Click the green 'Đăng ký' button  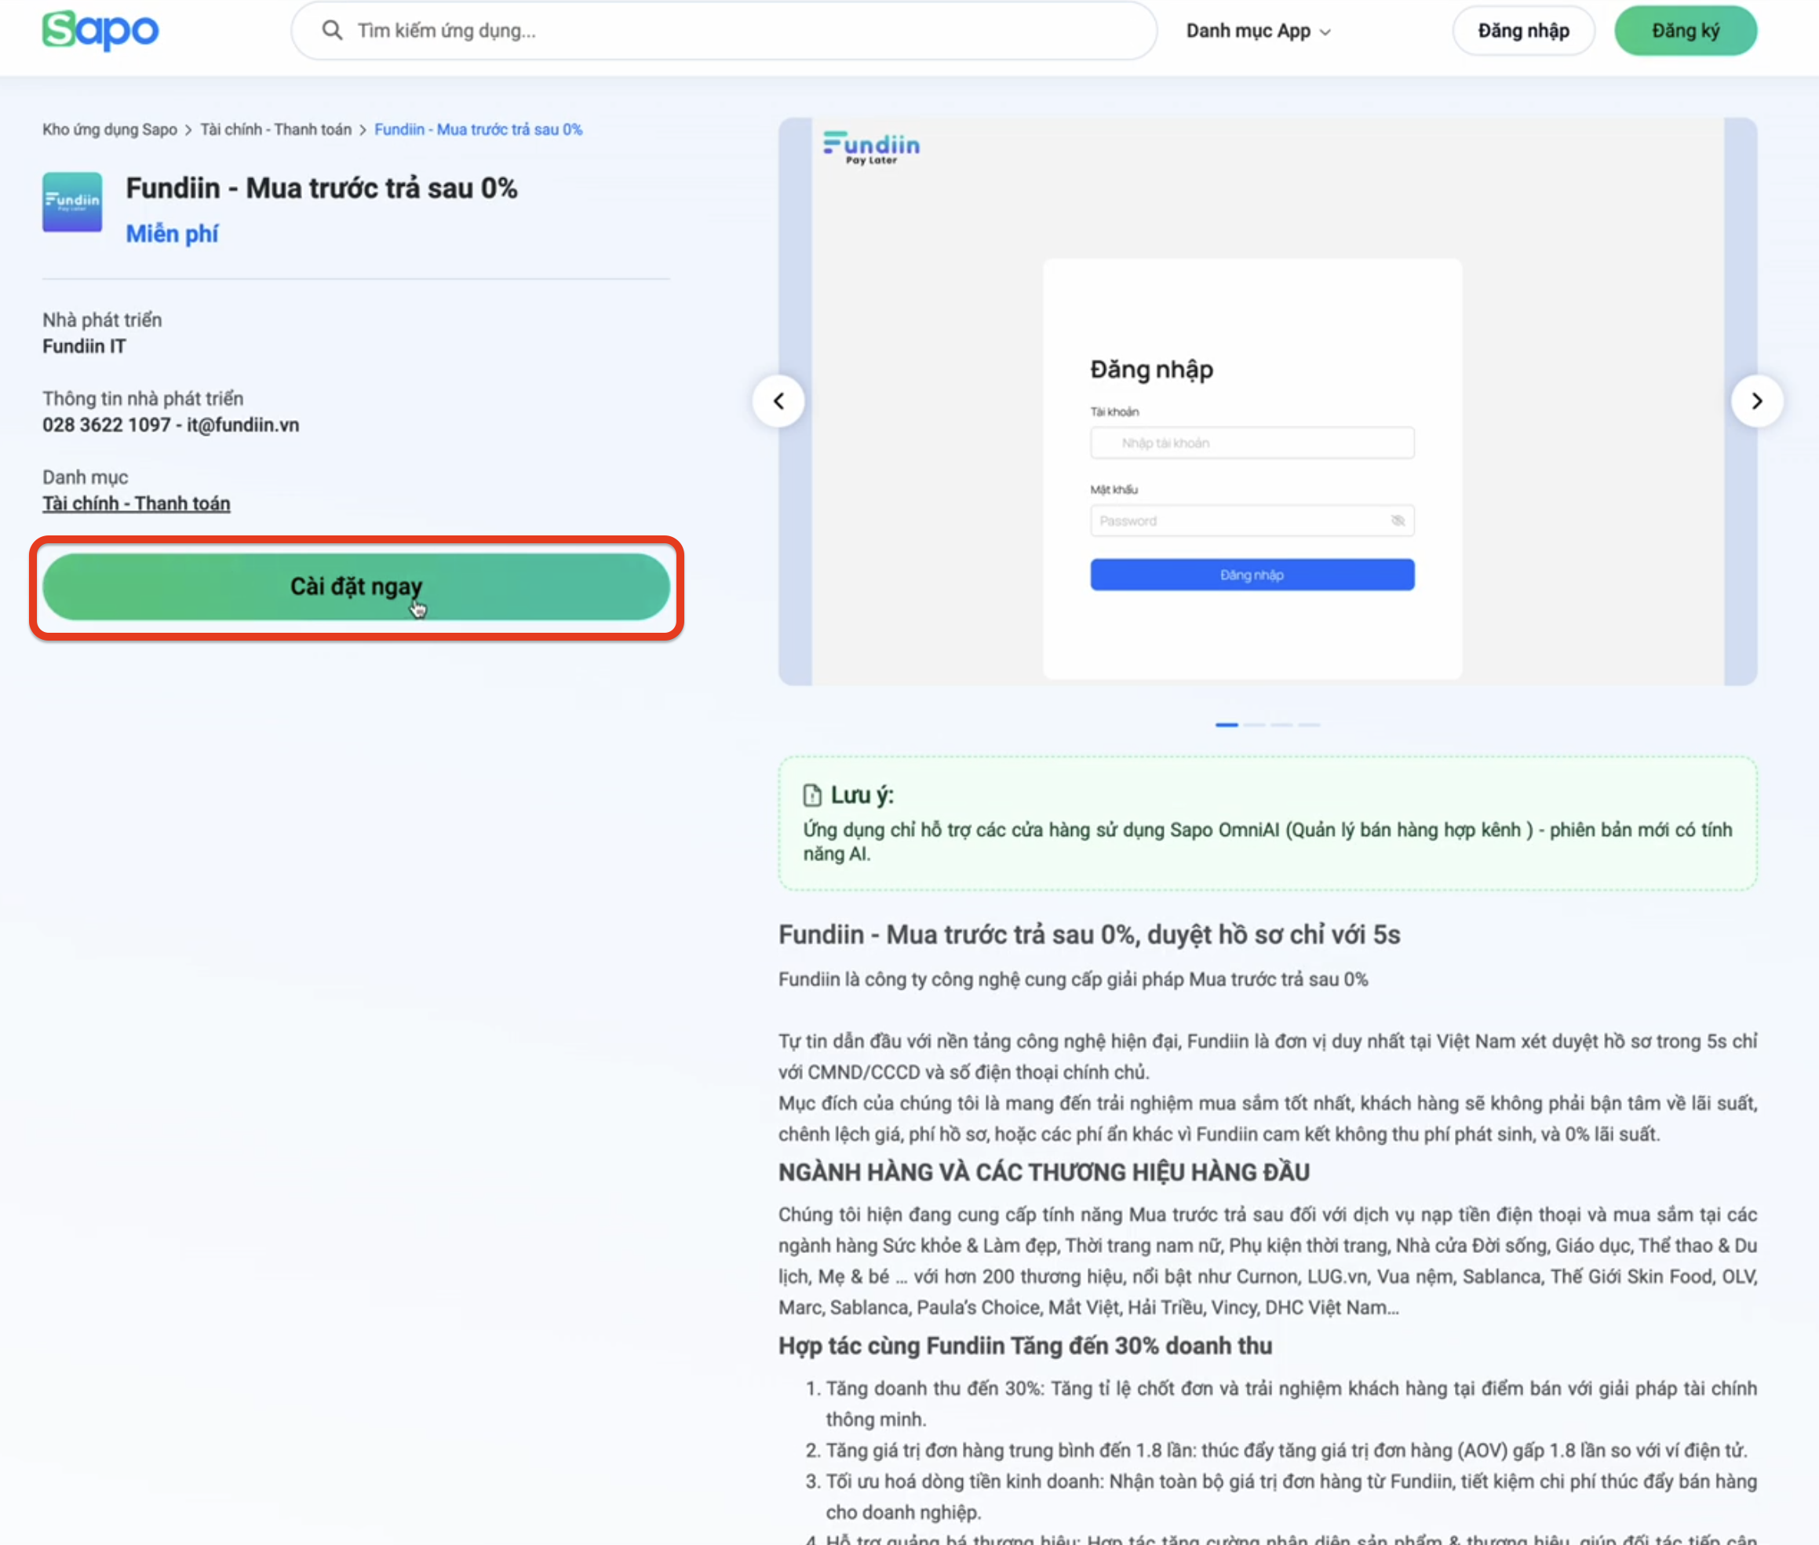1685,31
